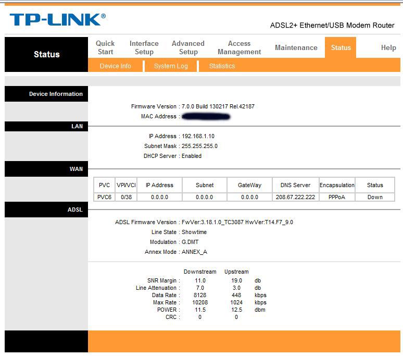403x356 pixels.
Task: Click the Modulation G.DMT value
Action: 190,242
